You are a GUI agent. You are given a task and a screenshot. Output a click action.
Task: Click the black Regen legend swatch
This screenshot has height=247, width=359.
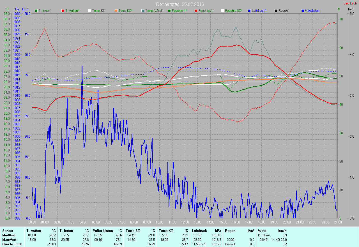click(x=276, y=11)
